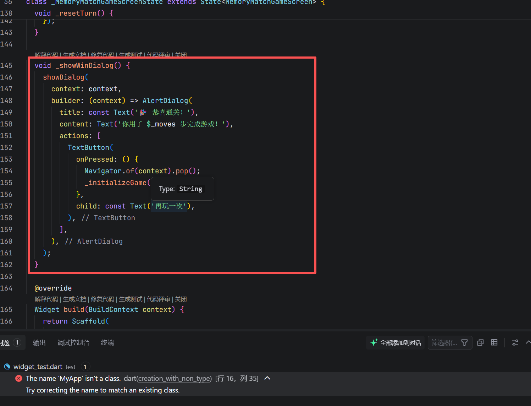The image size is (531, 406).
Task: Select the widget_test.dart problems row
Action: coord(265,367)
